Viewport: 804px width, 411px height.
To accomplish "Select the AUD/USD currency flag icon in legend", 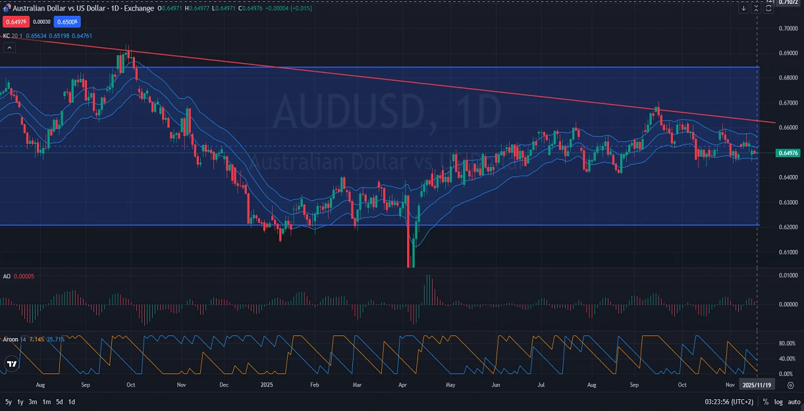I will coord(7,9).
